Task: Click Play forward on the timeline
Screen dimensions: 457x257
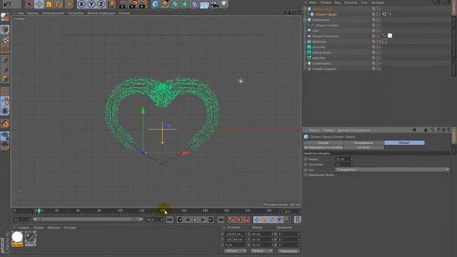Action: click(x=195, y=220)
